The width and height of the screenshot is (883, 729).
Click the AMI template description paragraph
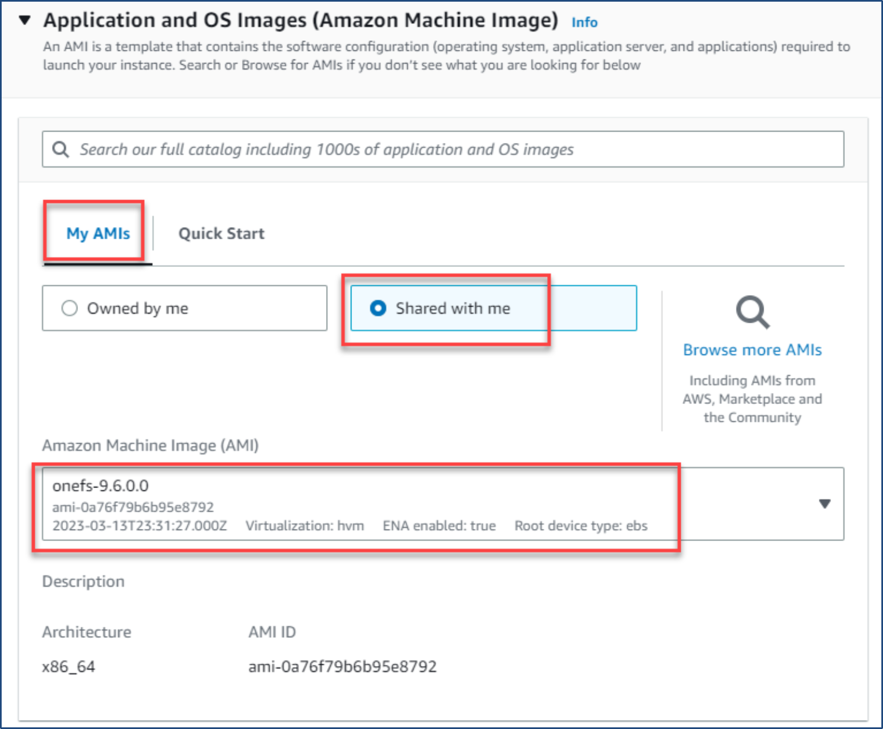point(446,56)
